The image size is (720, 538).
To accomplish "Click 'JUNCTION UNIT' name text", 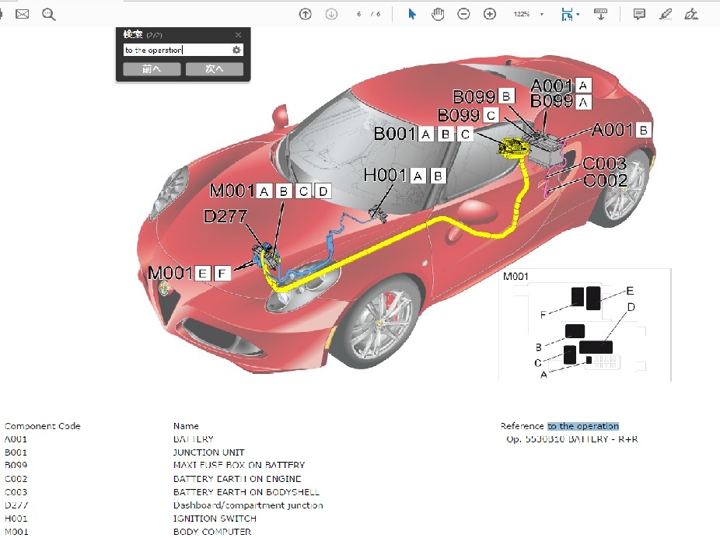I will [209, 452].
